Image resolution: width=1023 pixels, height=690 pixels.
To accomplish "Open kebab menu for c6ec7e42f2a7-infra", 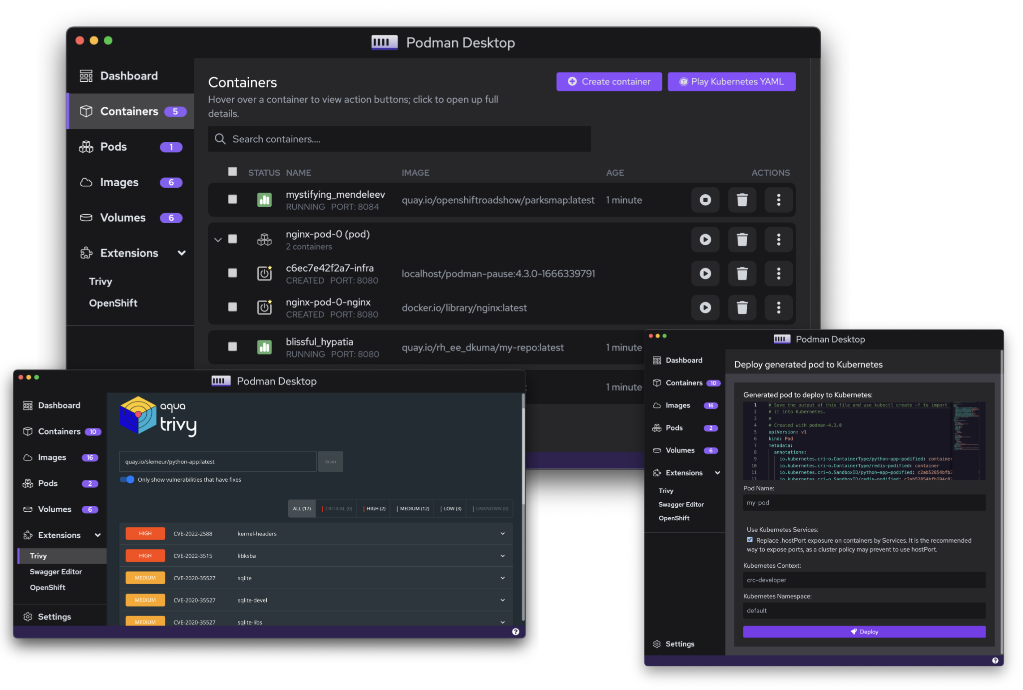I will coord(778,274).
